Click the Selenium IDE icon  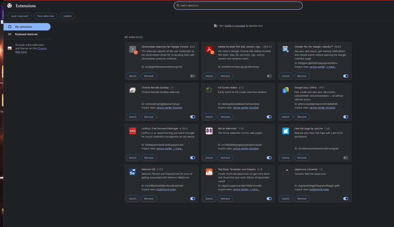(x=132, y=172)
